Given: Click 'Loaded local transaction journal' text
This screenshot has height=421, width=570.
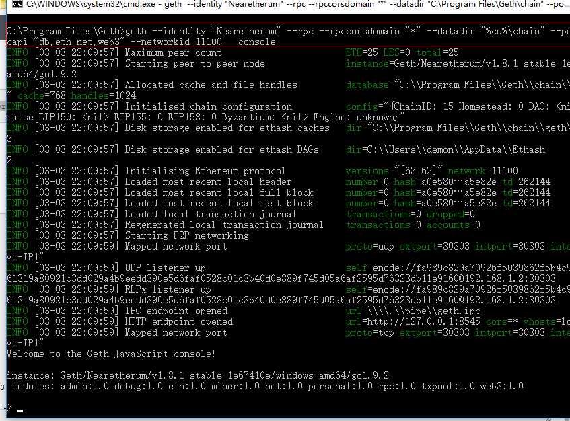Looking at the screenshot, I should coord(211,214).
